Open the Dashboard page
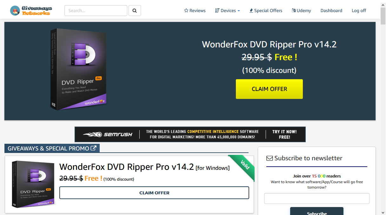386x215 pixels. [331, 10]
